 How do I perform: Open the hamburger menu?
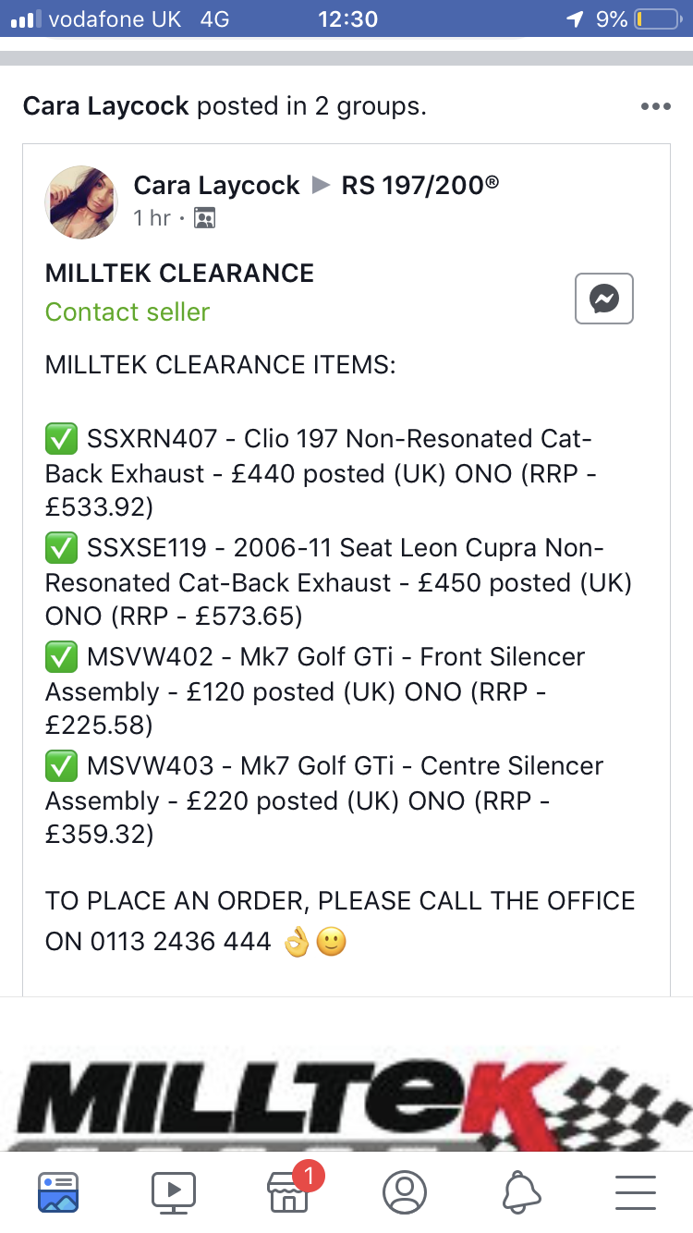click(635, 1191)
